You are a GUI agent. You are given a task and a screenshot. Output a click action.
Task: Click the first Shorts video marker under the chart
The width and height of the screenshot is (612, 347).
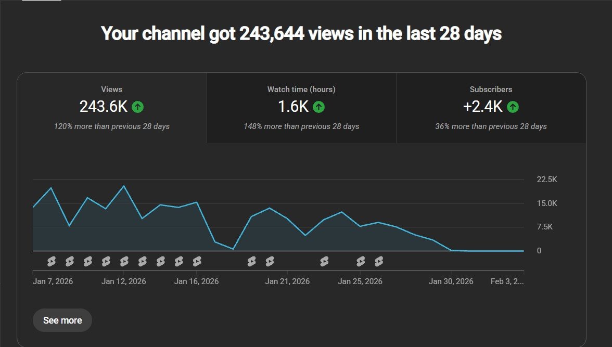[51, 261]
